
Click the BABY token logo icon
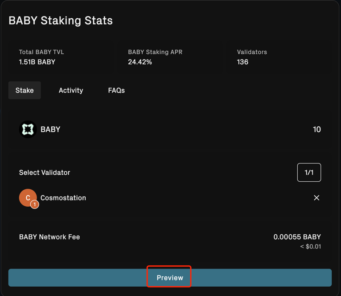[28, 129]
